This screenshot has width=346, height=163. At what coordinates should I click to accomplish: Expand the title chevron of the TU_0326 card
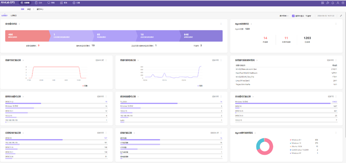pyautogui.click(x=138, y=96)
